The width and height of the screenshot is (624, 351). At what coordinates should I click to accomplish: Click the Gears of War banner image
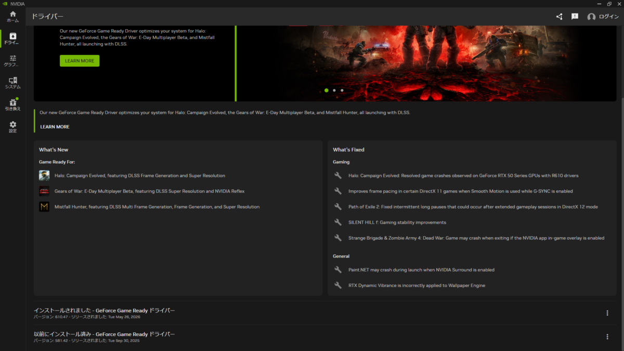[427, 62]
